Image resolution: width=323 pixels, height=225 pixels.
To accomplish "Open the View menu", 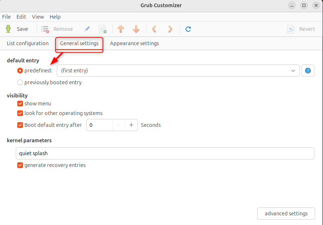I will pyautogui.click(x=38, y=17).
